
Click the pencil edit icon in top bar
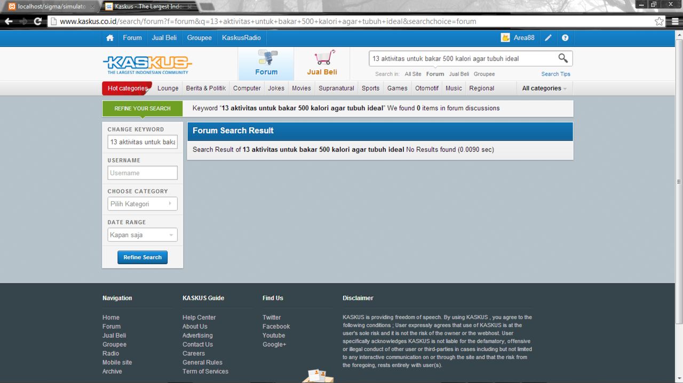(548, 38)
